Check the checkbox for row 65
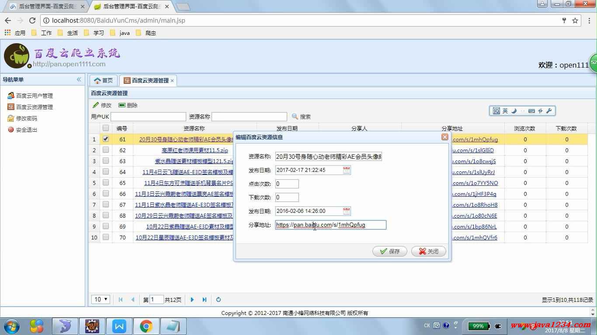Image resolution: width=597 pixels, height=335 pixels. pos(106,183)
